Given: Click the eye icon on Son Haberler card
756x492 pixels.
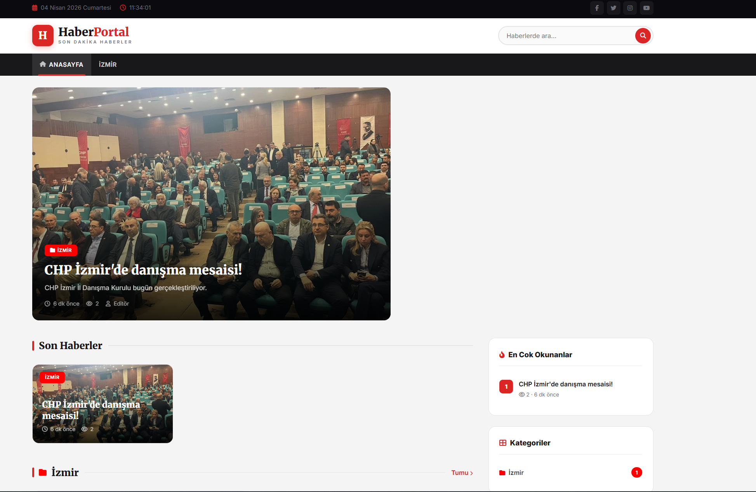Looking at the screenshot, I should [84, 429].
